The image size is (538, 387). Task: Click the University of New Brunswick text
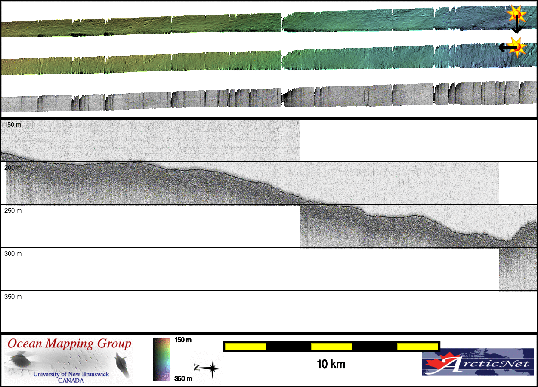71,374
